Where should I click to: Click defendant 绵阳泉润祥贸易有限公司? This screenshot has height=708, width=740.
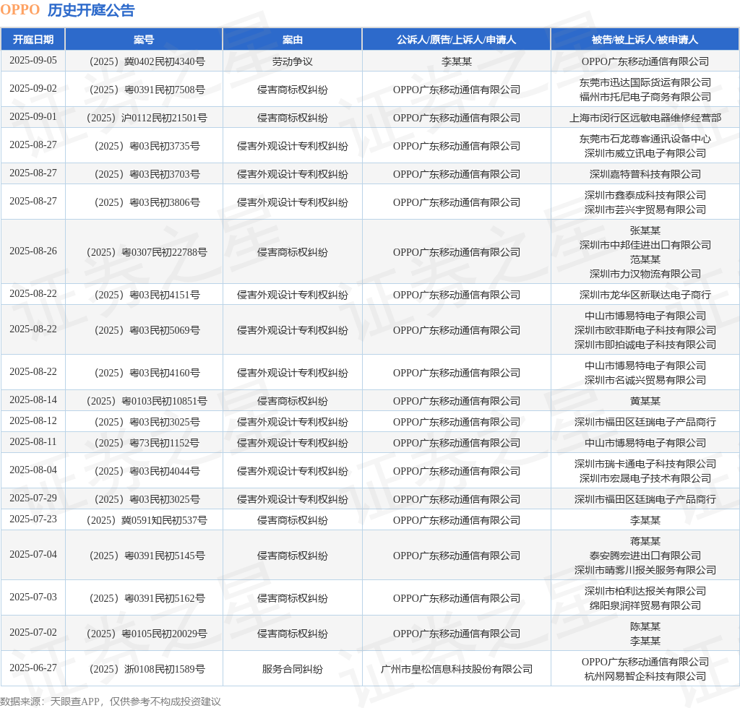645,605
